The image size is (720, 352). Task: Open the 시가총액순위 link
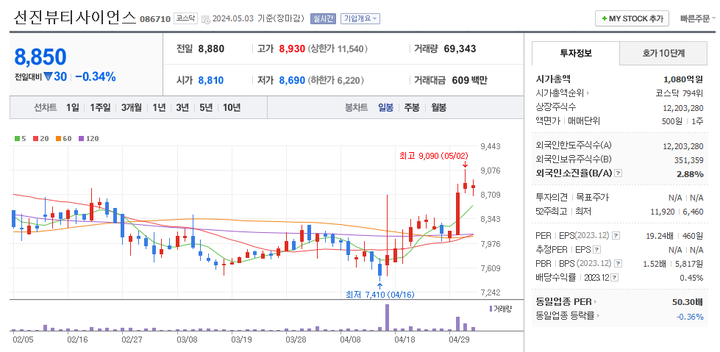click(560, 93)
